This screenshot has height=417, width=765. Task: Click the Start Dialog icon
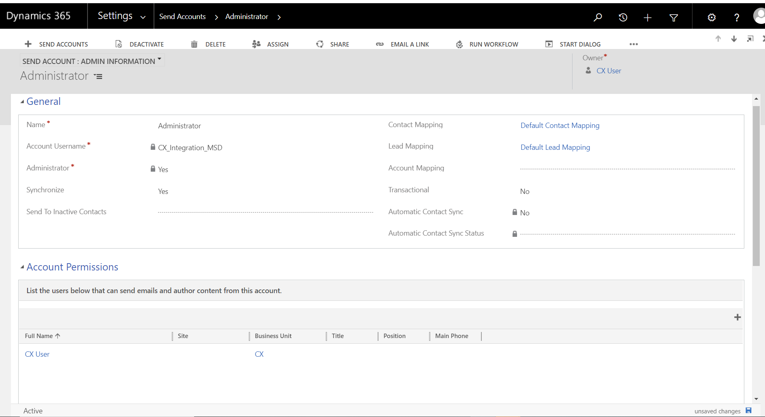549,44
